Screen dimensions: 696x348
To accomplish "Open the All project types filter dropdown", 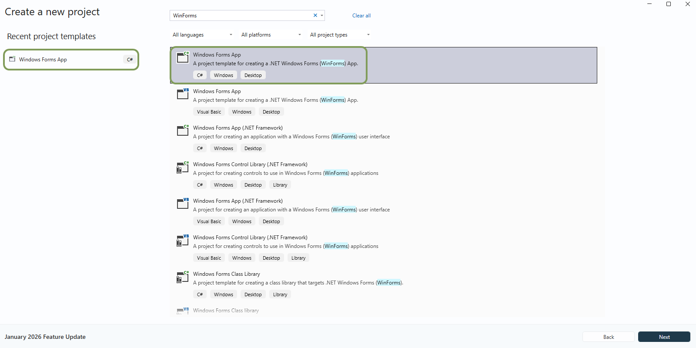I will click(x=340, y=35).
